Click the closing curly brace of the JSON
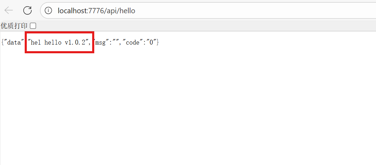Screen dimensions: 376x165 point(158,42)
